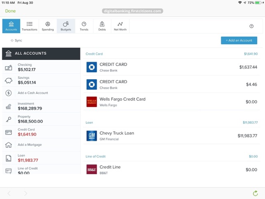Click the Property key icon
Screen dimensions: 265x199
[x=9, y=119]
